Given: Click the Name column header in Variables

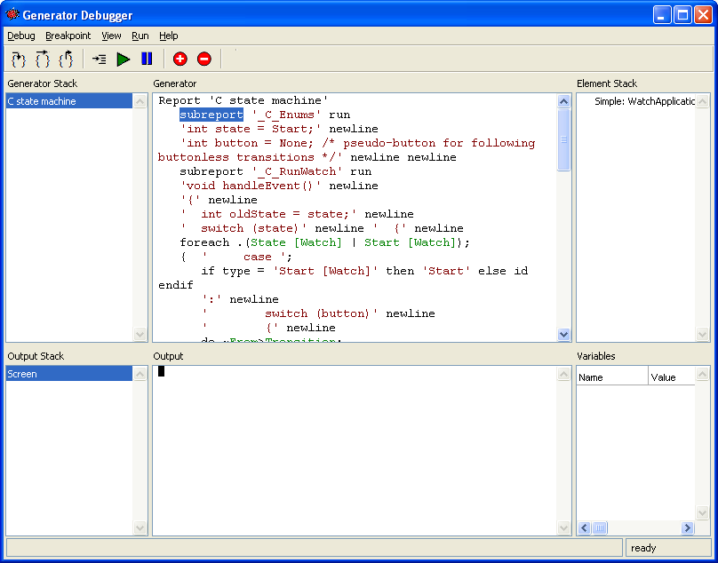Looking at the screenshot, I should [611, 377].
